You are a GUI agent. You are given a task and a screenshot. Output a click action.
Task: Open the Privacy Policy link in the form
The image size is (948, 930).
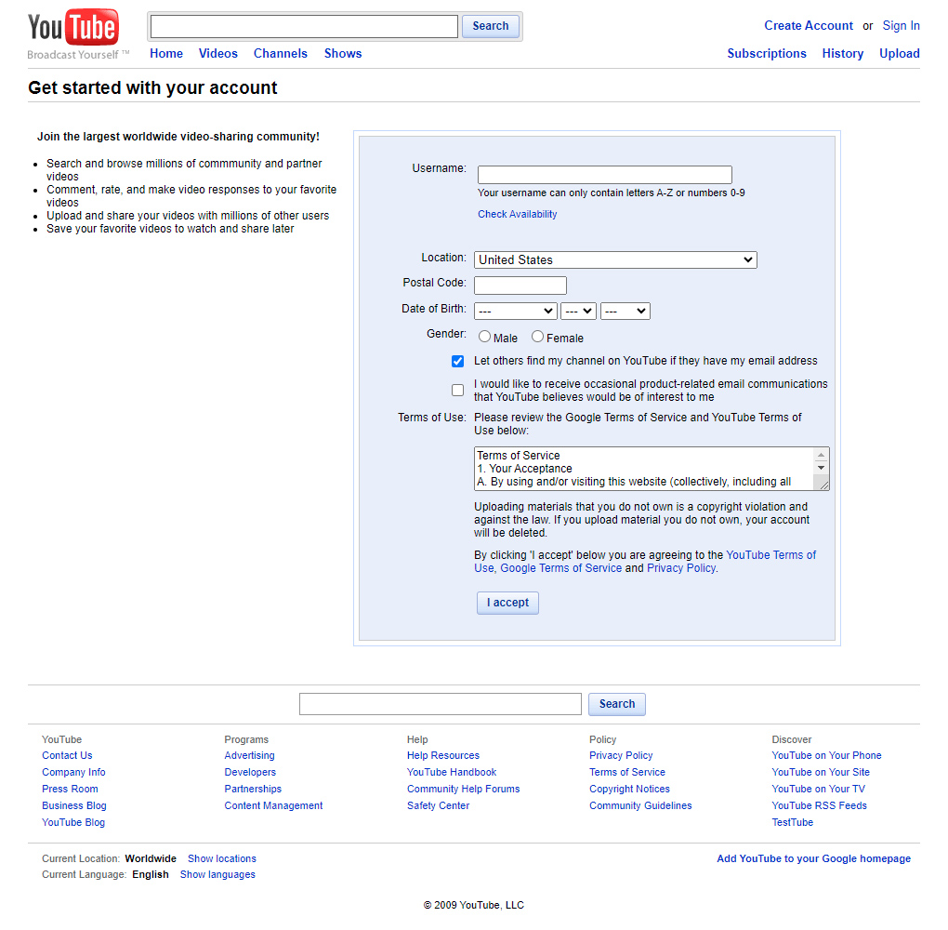click(681, 568)
